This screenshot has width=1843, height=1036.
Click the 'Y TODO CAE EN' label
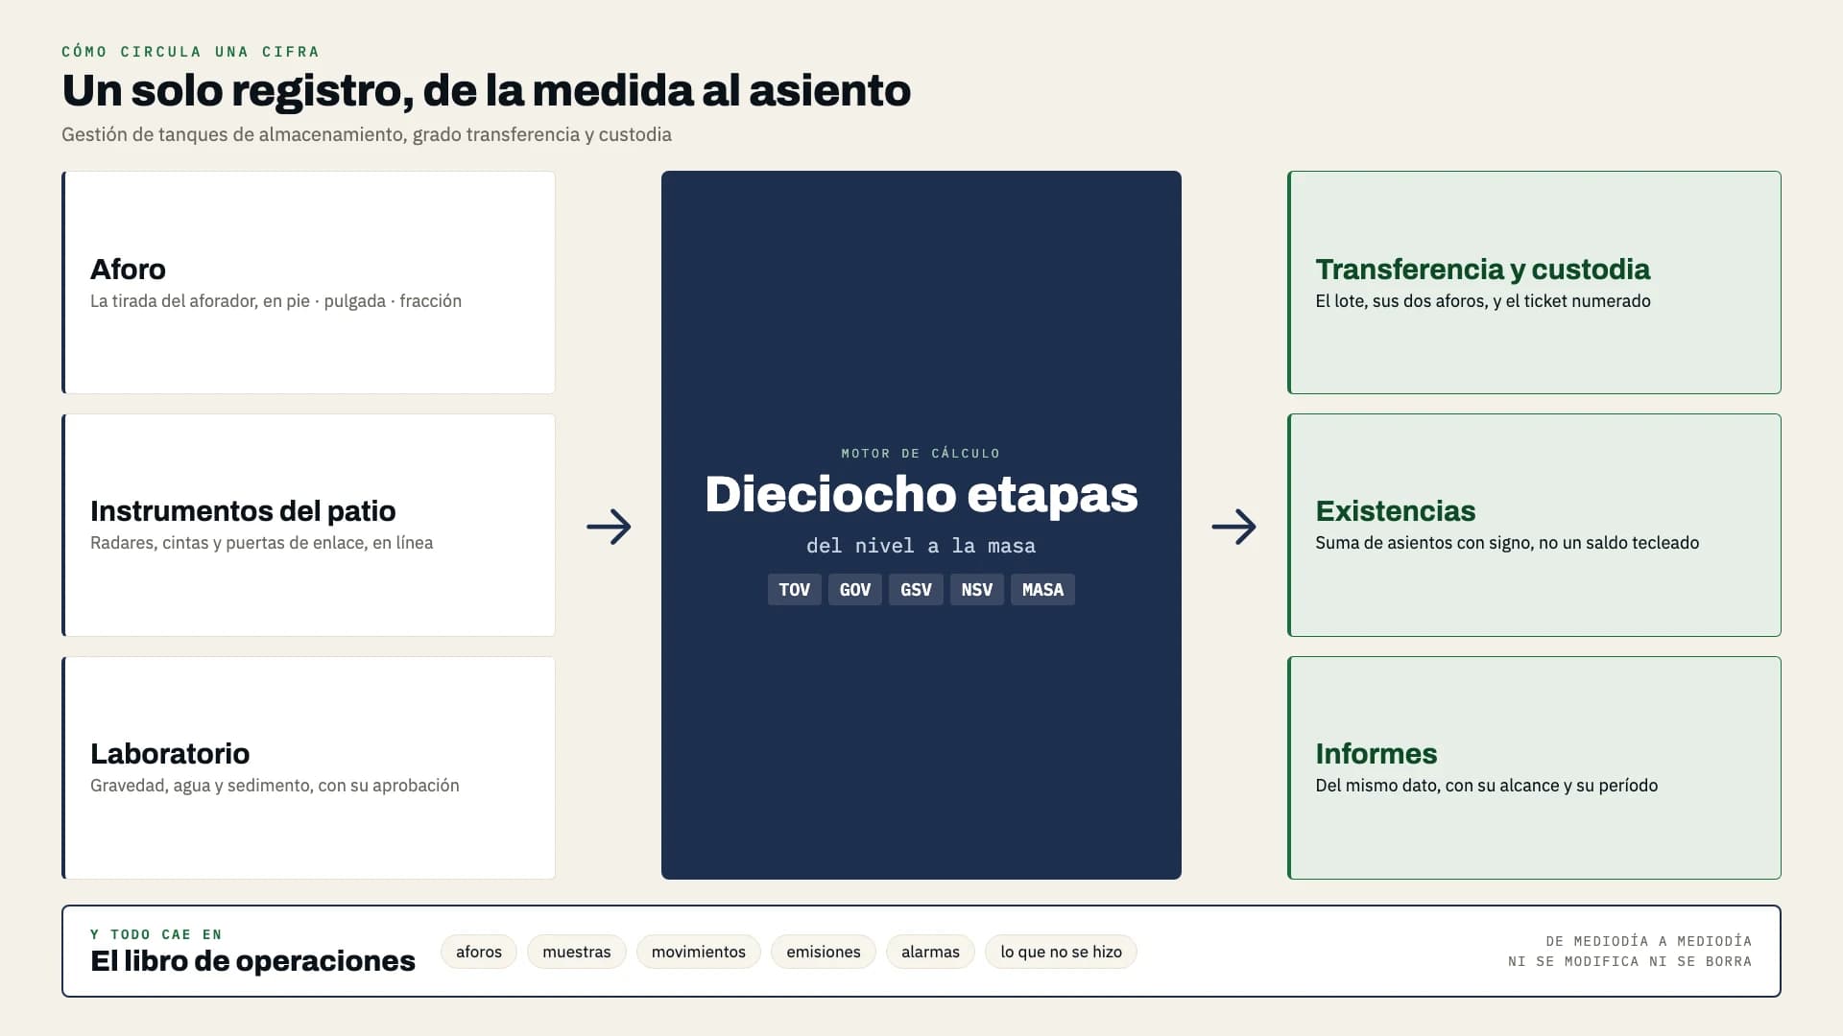coord(156,934)
